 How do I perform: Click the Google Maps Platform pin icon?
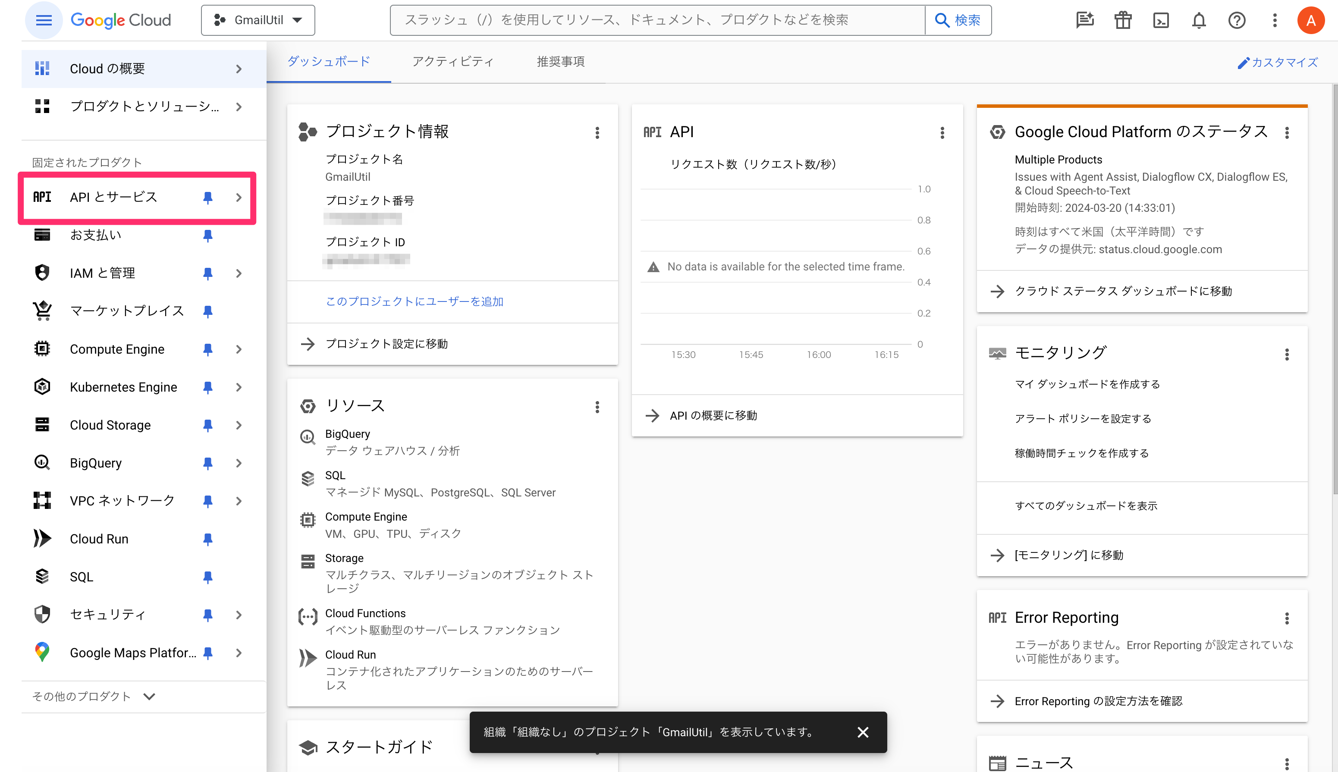coord(42,652)
